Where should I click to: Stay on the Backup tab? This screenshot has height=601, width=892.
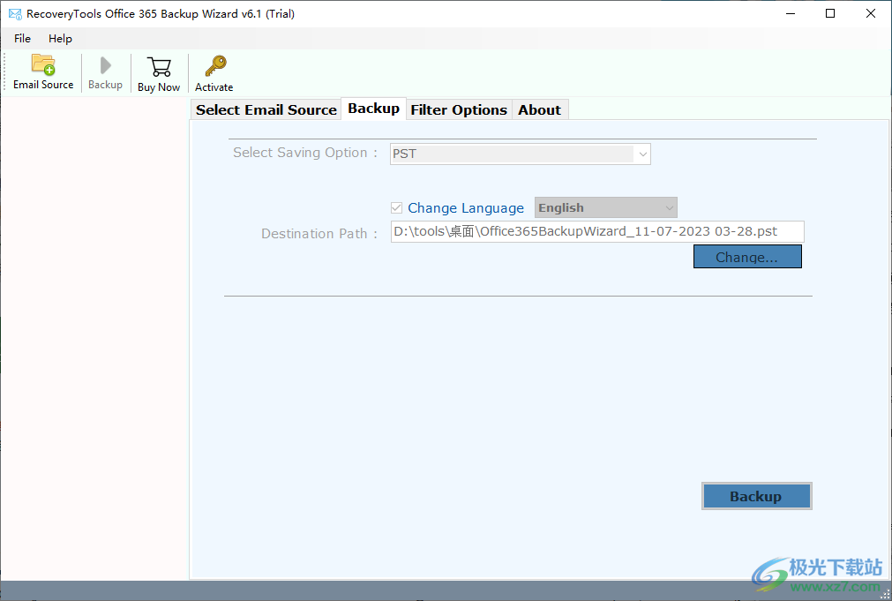[x=373, y=109]
